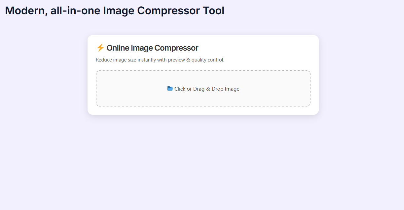The height and width of the screenshot is (210, 404).
Task: Click the "Online Image Compressor" card title
Action: coord(152,48)
